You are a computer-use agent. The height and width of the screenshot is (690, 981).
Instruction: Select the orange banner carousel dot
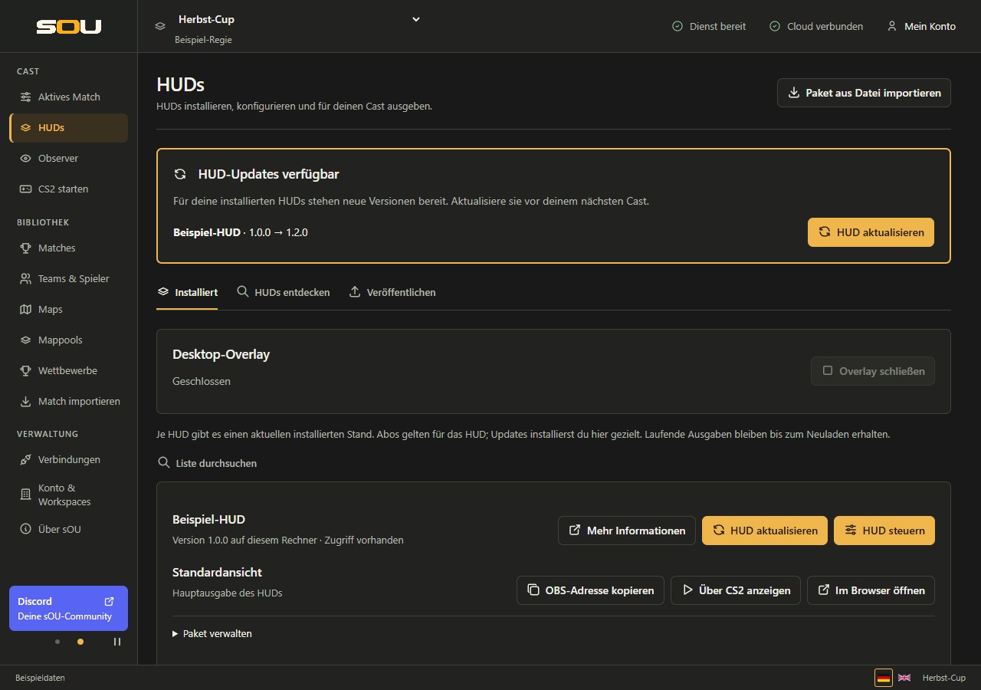coord(80,642)
